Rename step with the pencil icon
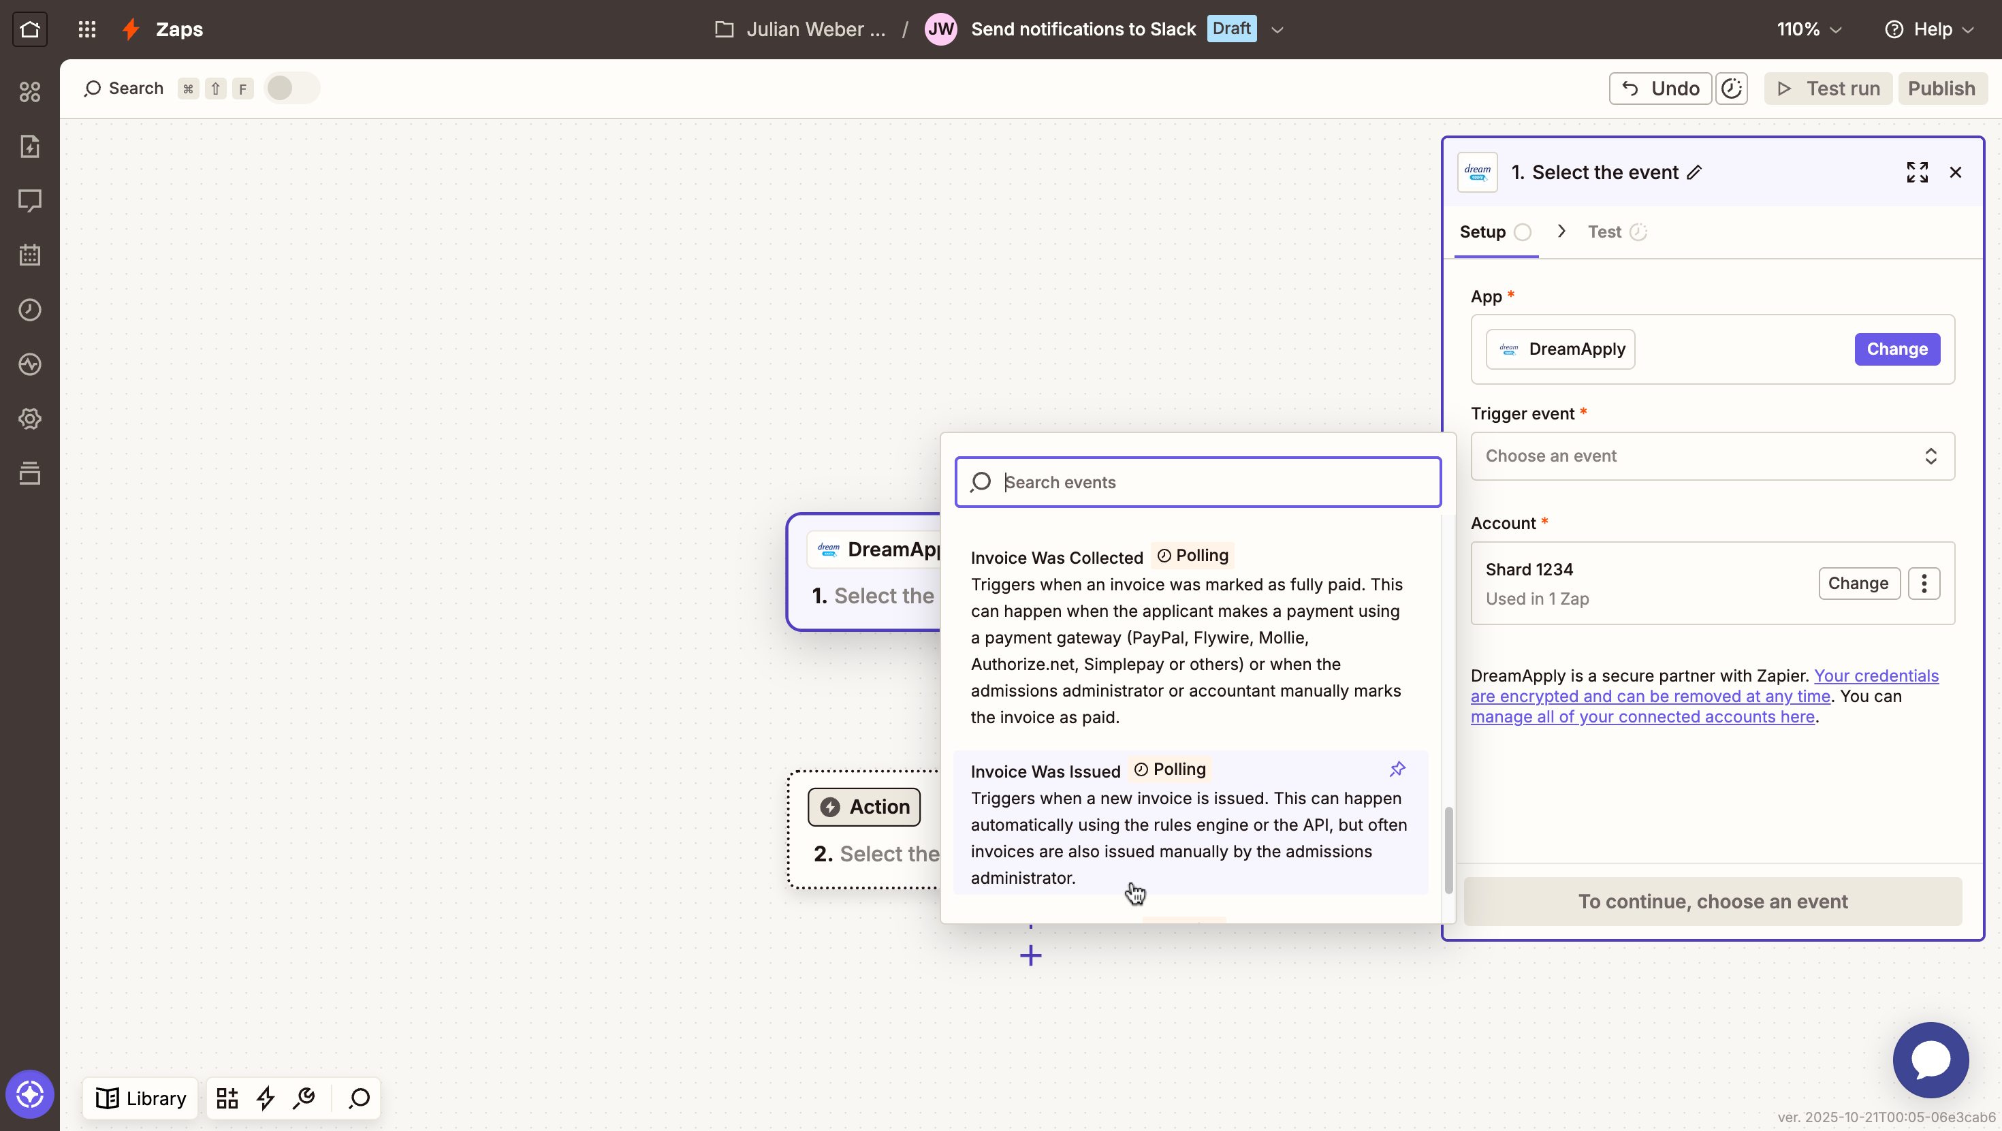The height and width of the screenshot is (1131, 2002). pyautogui.click(x=1694, y=172)
